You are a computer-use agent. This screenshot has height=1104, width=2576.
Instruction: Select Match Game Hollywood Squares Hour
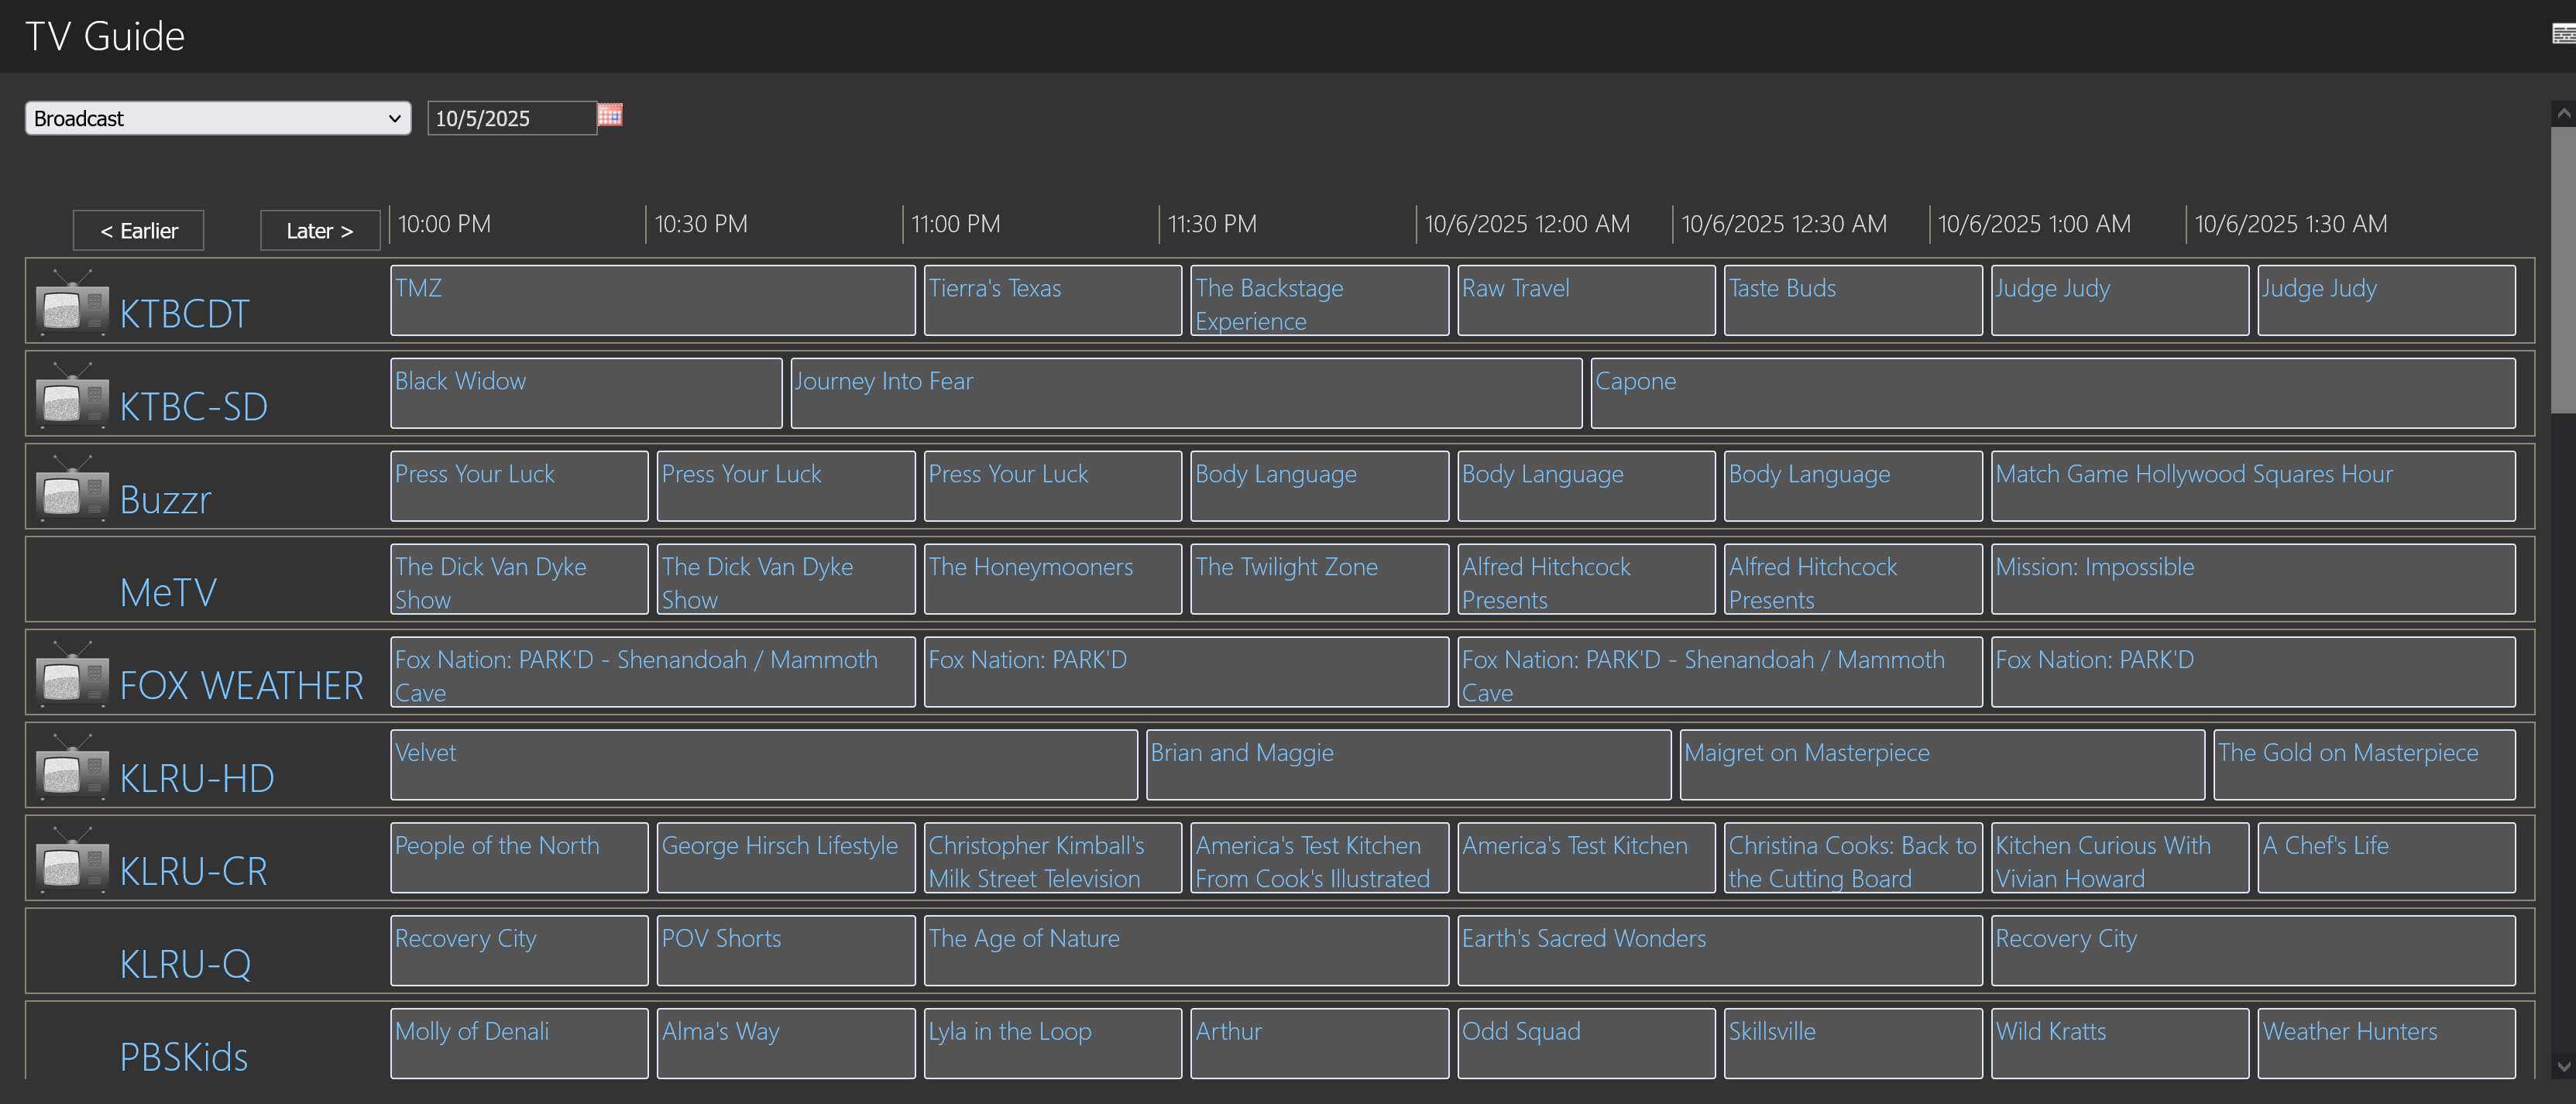(2252, 485)
